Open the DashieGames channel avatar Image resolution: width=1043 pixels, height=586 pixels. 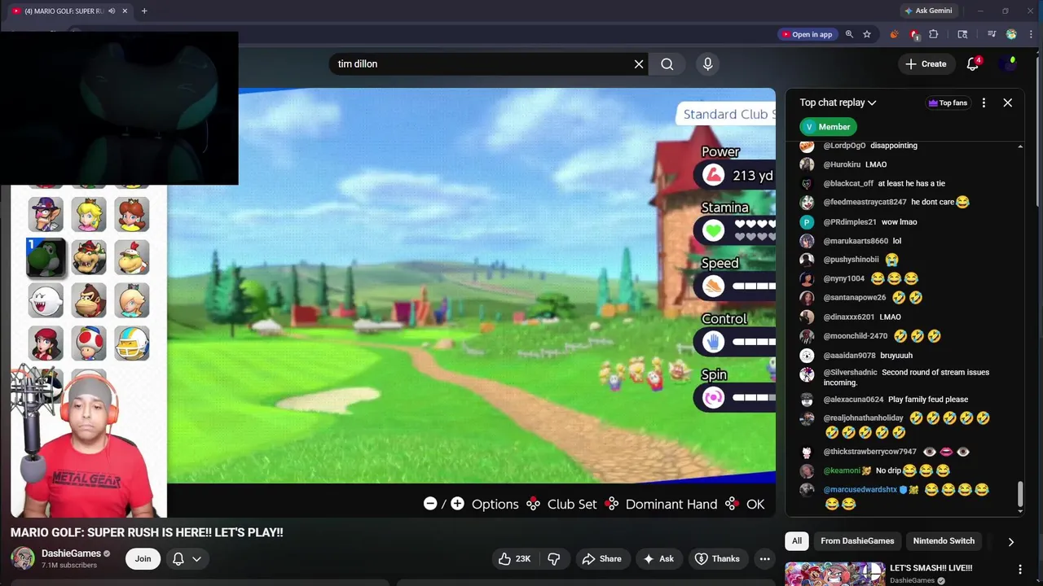23,558
